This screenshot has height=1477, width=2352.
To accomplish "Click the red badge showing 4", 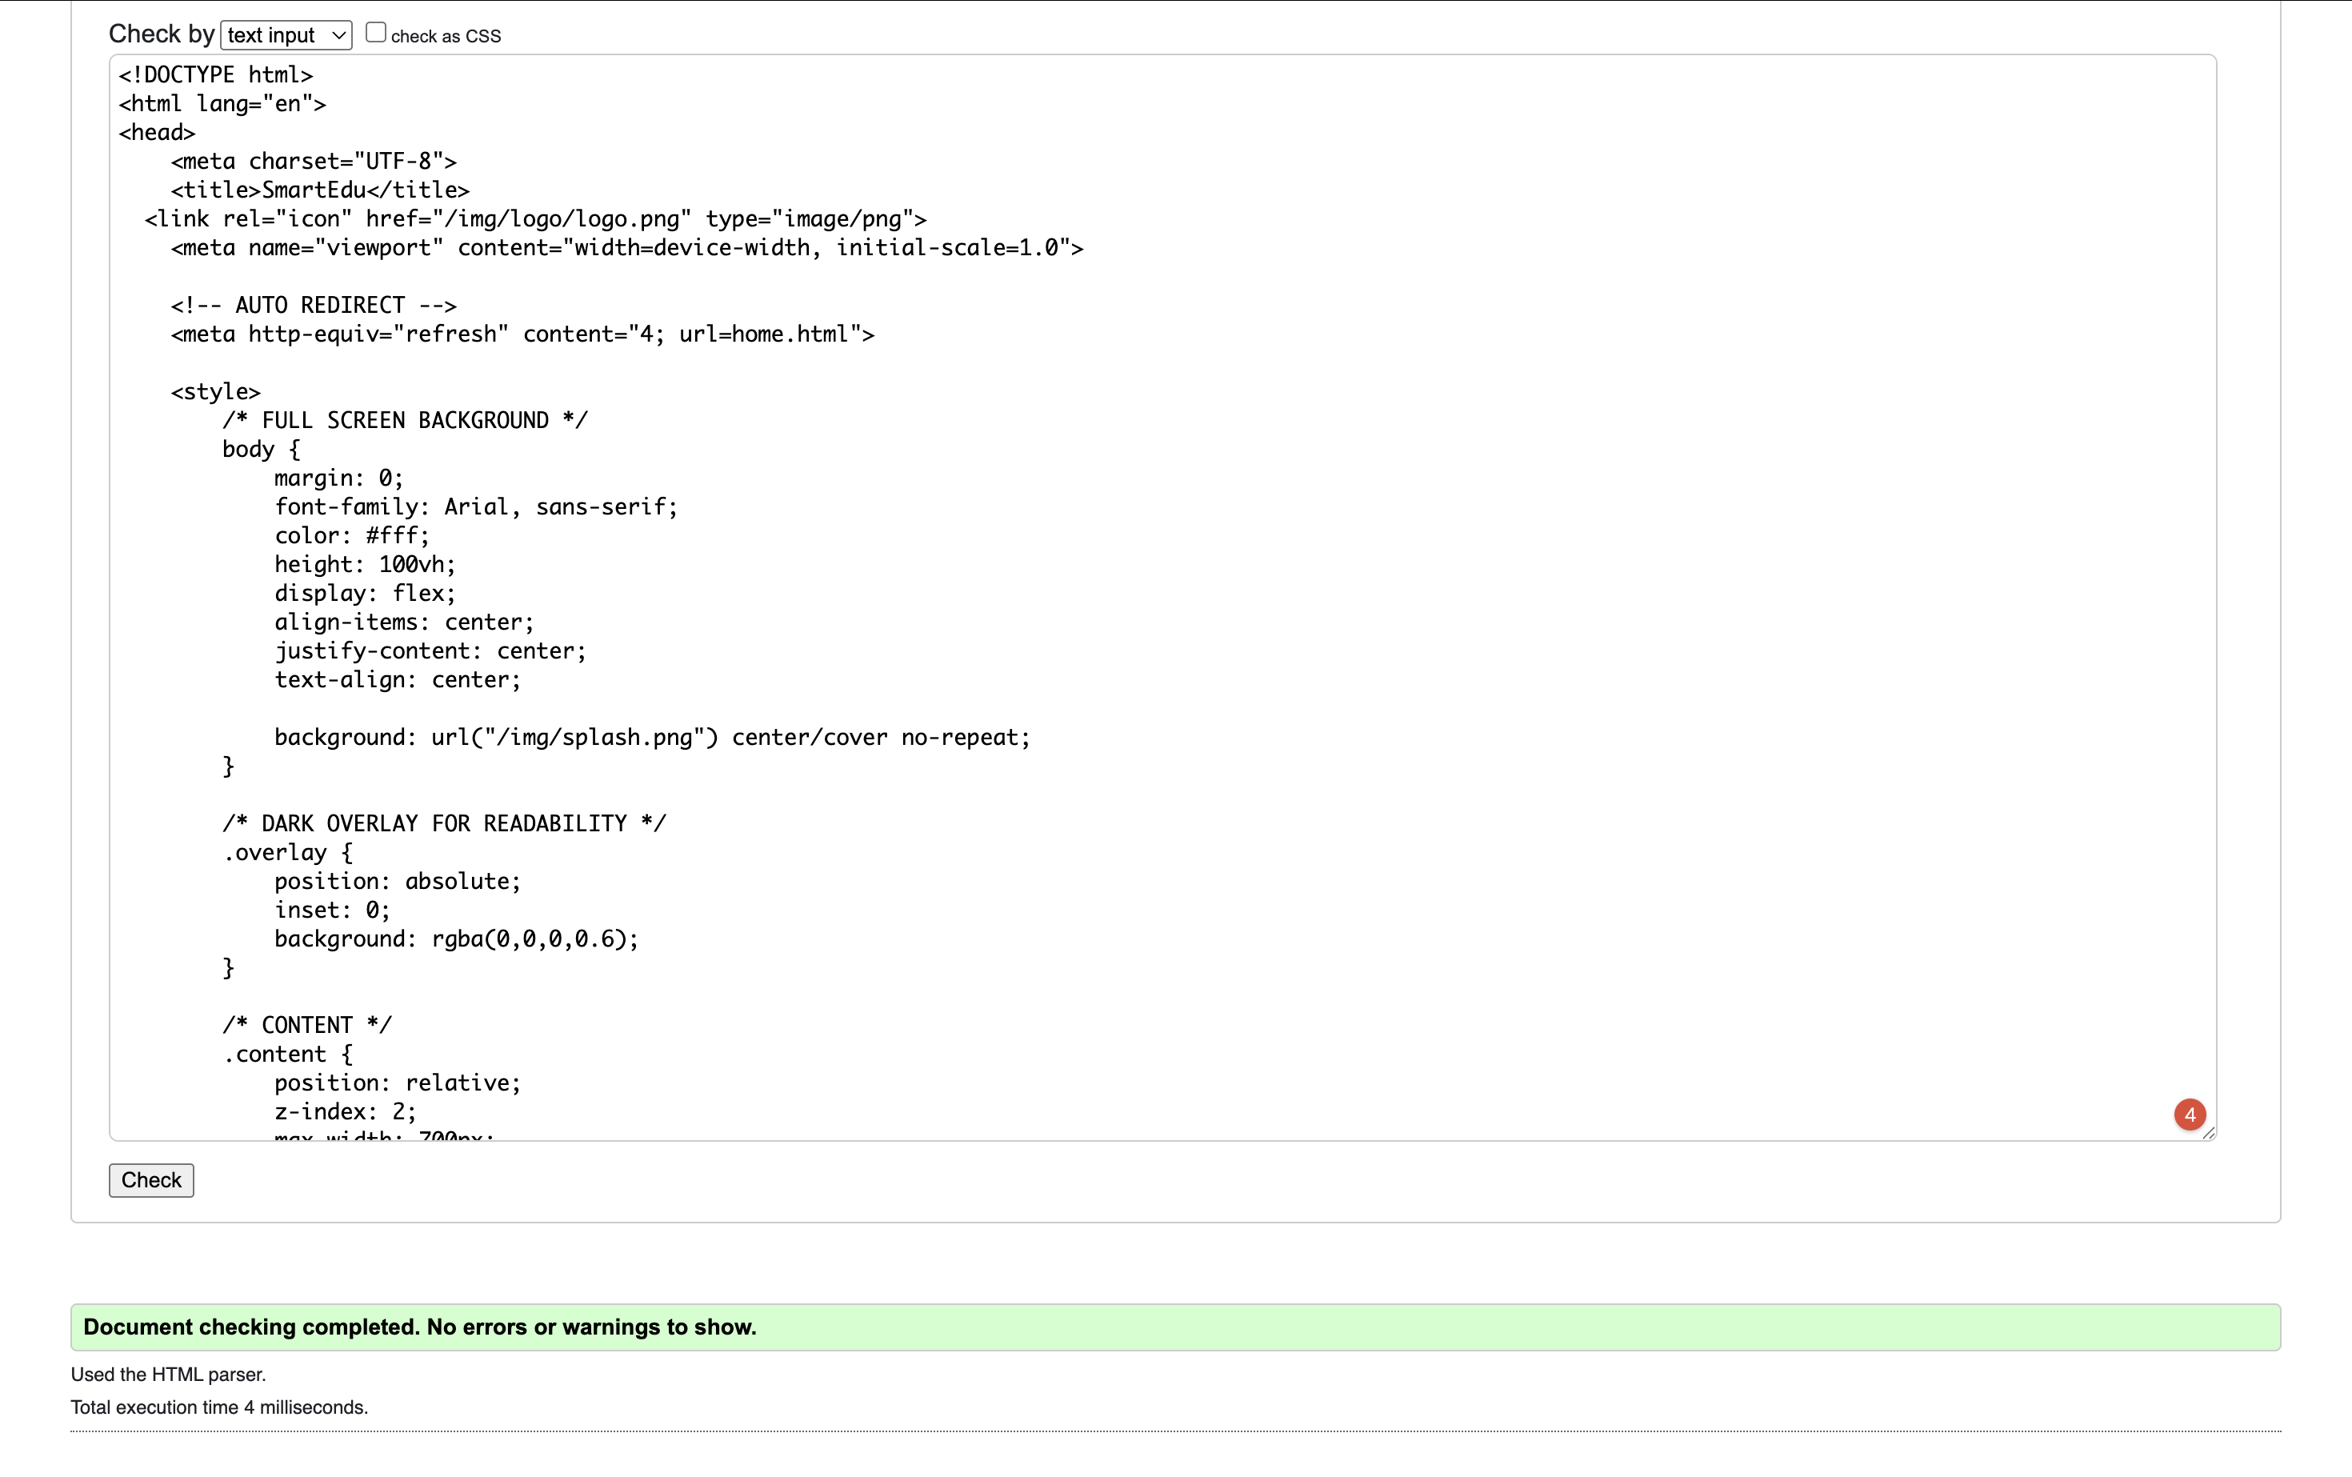I will pyautogui.click(x=2190, y=1115).
